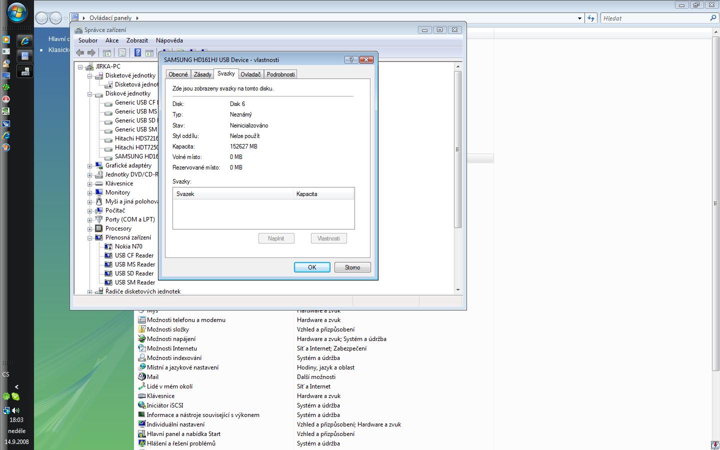Click the volume speaker icon in system tray

click(15, 410)
